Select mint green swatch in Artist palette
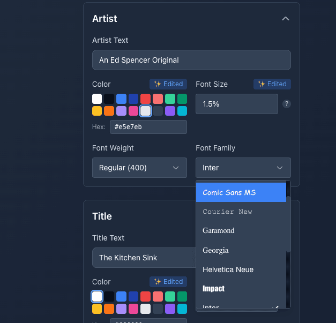 coord(170,99)
